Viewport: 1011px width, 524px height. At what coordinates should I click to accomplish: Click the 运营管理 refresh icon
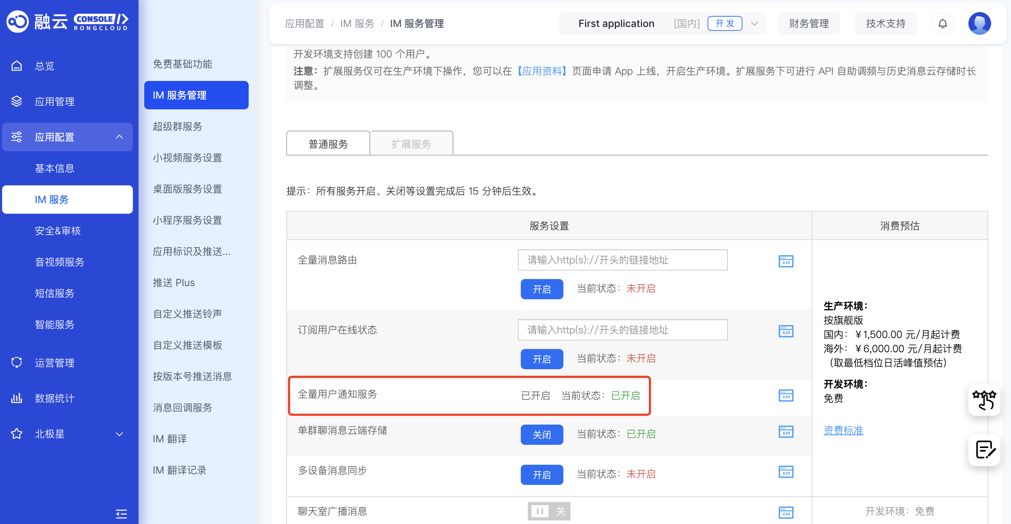click(x=16, y=362)
